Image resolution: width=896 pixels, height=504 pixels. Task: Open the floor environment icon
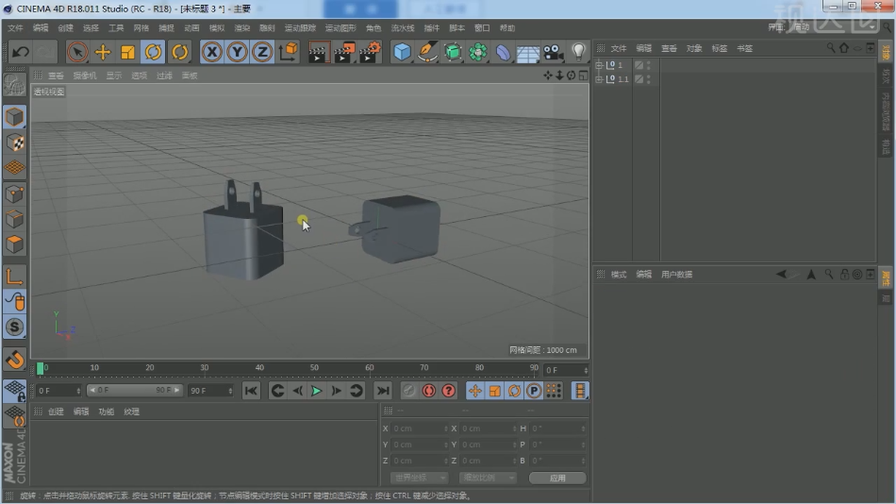click(x=528, y=53)
